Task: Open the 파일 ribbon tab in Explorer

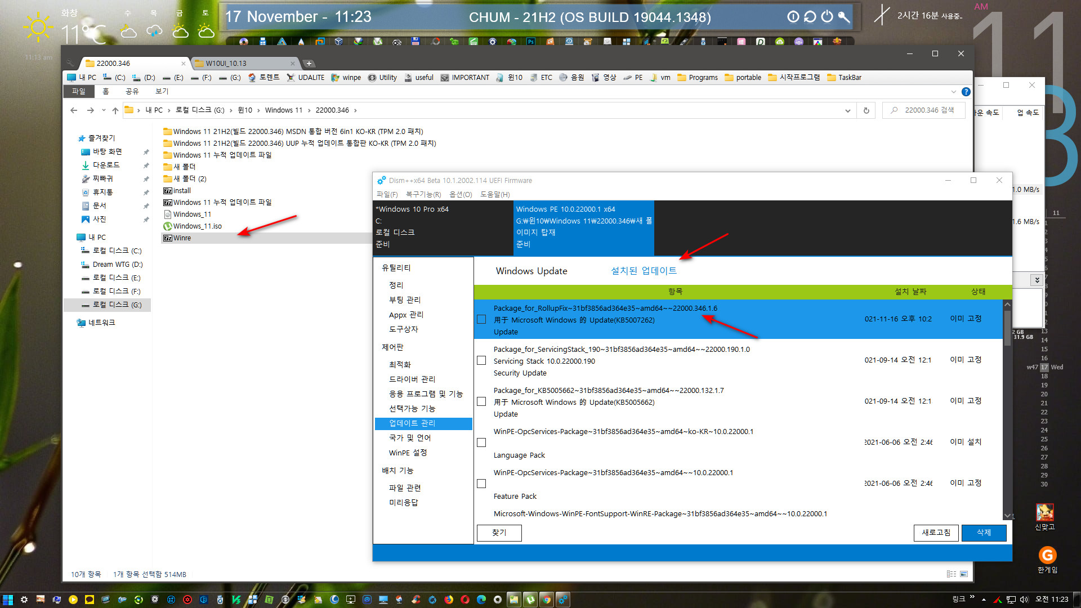Action: pyautogui.click(x=78, y=91)
